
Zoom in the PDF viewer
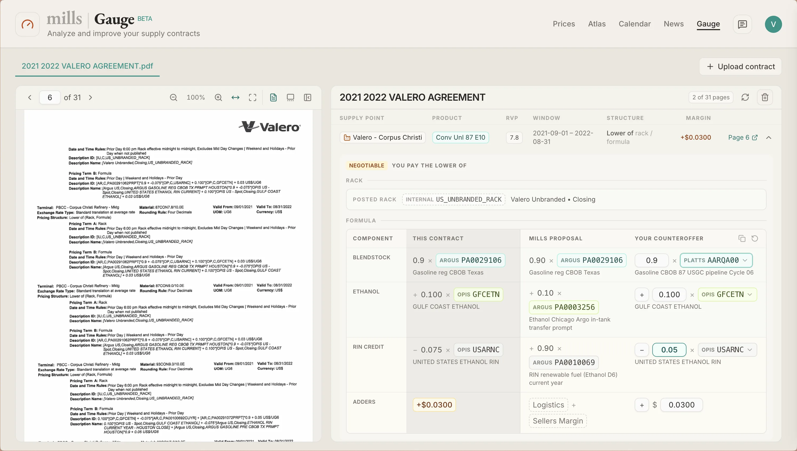click(x=218, y=97)
